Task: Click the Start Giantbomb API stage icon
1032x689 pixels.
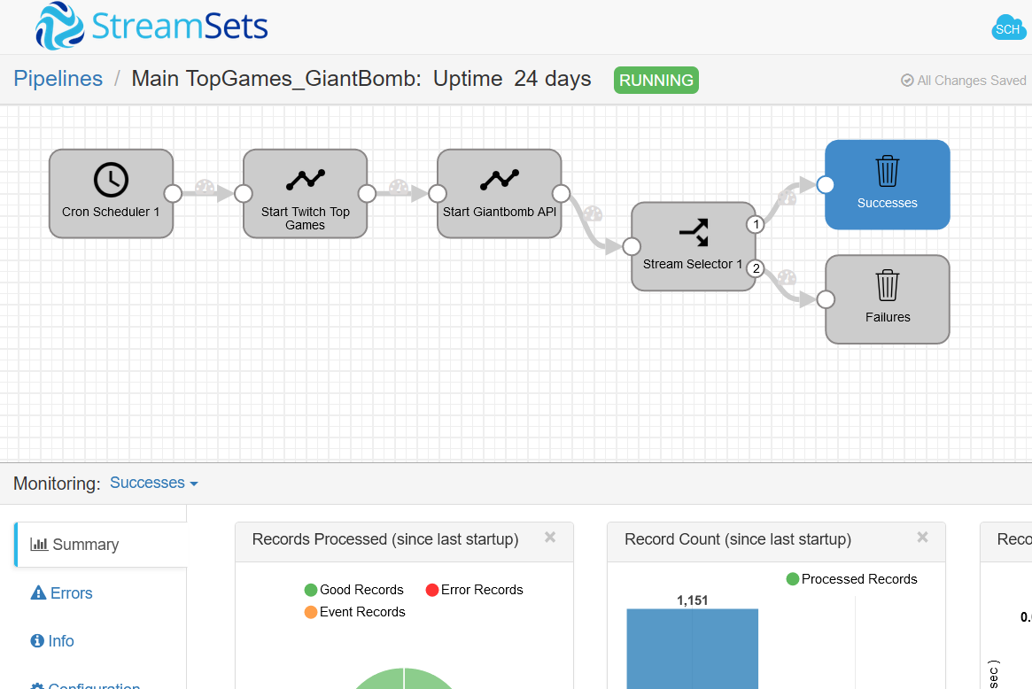Action: click(x=500, y=179)
